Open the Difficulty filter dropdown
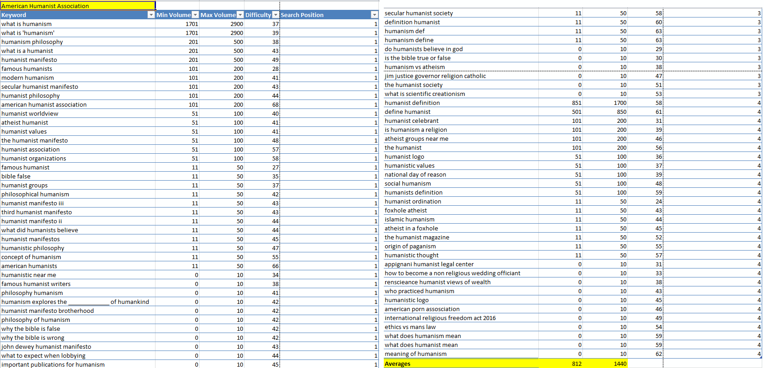Viewport: 764px width, 368px height. pos(275,15)
